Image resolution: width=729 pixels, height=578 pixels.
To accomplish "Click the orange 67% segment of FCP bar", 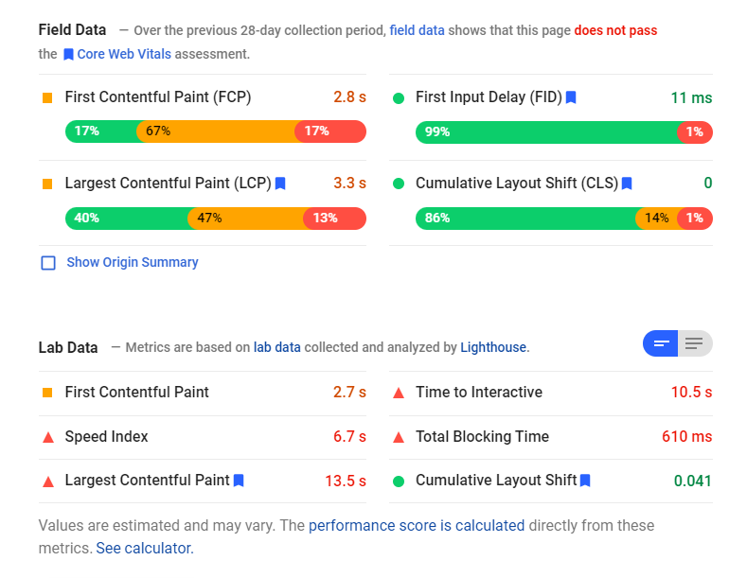I will (x=216, y=131).
